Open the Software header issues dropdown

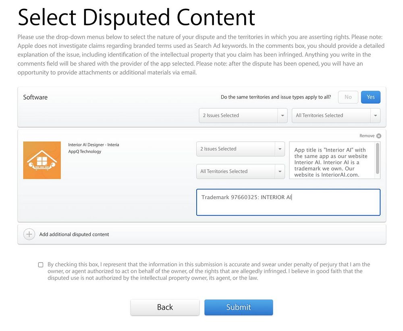coord(243,115)
